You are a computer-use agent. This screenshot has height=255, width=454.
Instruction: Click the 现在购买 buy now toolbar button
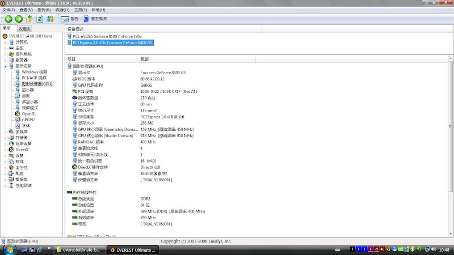[x=95, y=19]
